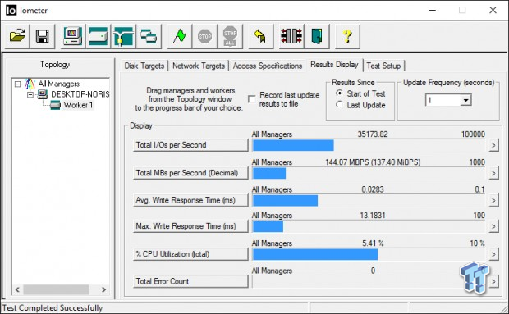The image size is (509, 314).
Task: Click the 13.1831 max response value
Action: tap(373, 216)
